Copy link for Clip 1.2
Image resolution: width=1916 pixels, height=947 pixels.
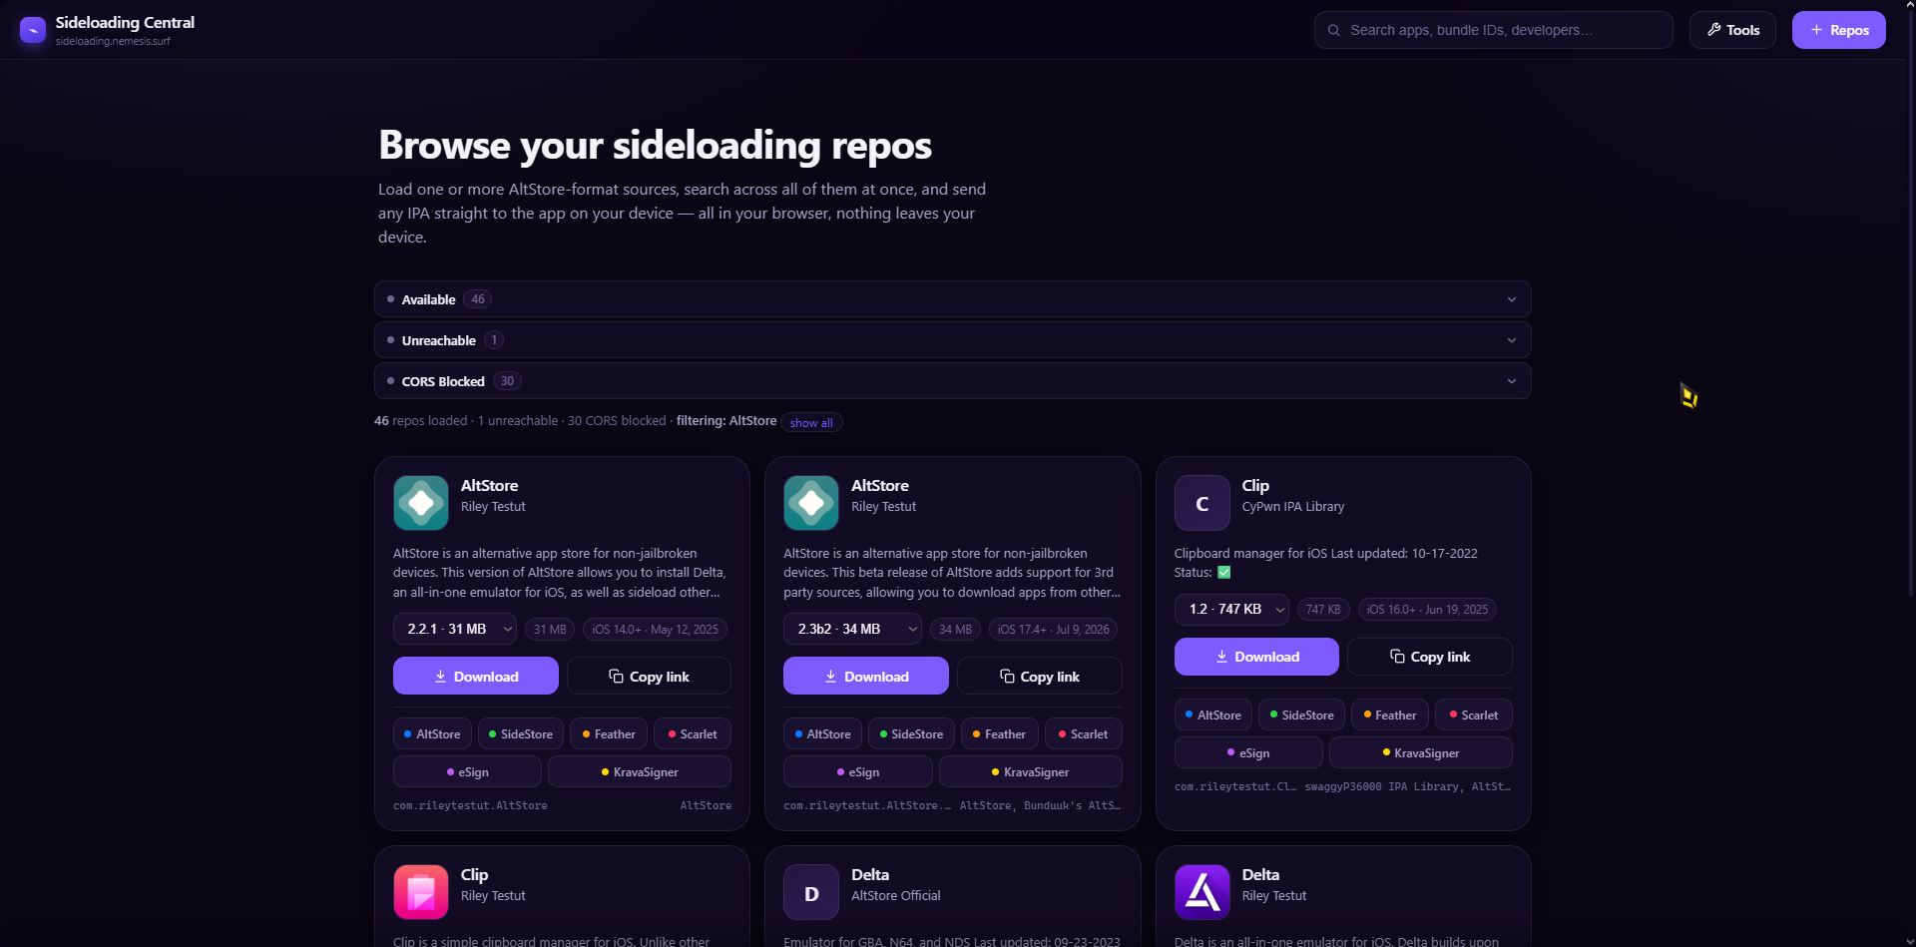(x=1430, y=657)
